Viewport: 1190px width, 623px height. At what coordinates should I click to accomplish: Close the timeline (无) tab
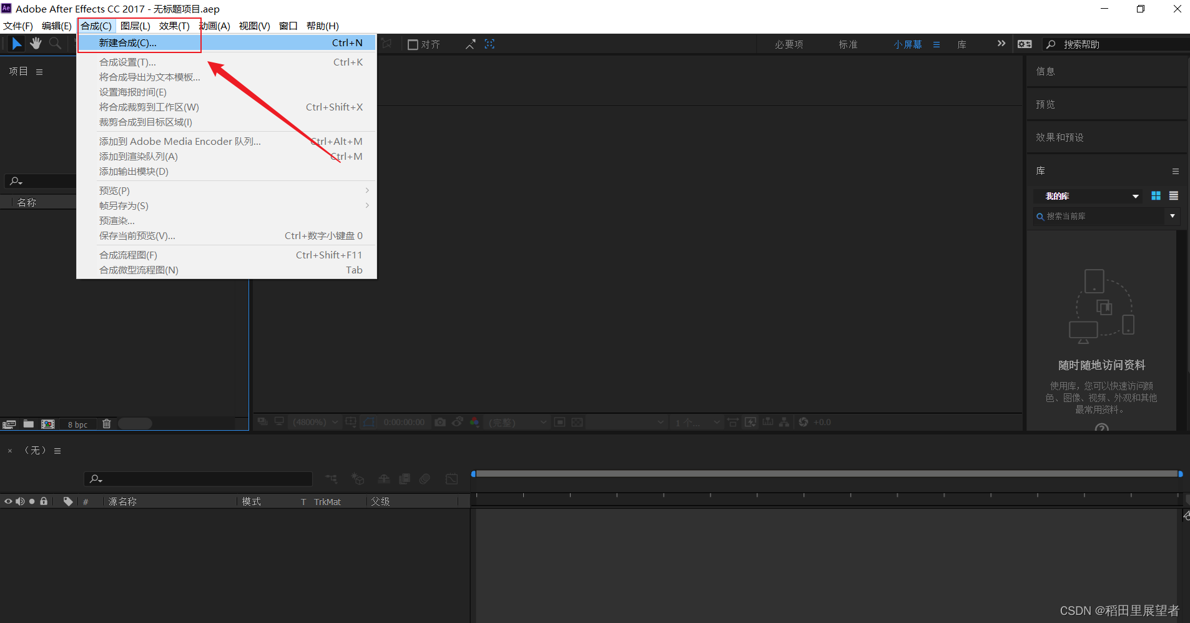coord(10,451)
